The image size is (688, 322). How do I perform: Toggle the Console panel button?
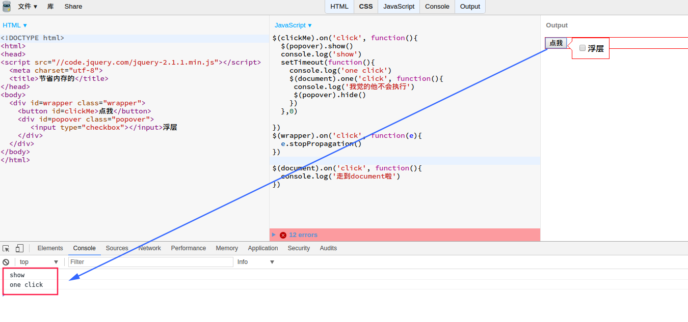coord(437,7)
